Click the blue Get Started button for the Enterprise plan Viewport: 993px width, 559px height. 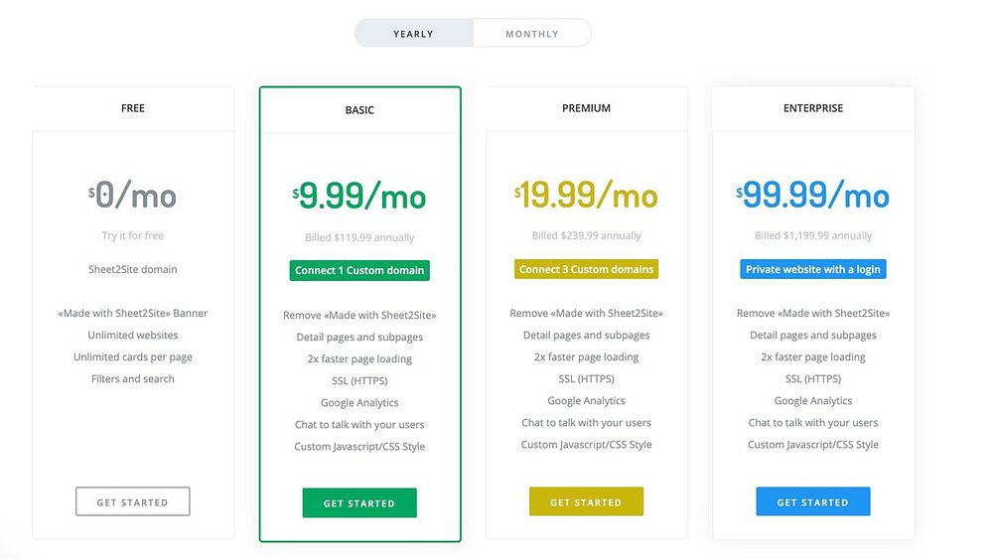[813, 502]
